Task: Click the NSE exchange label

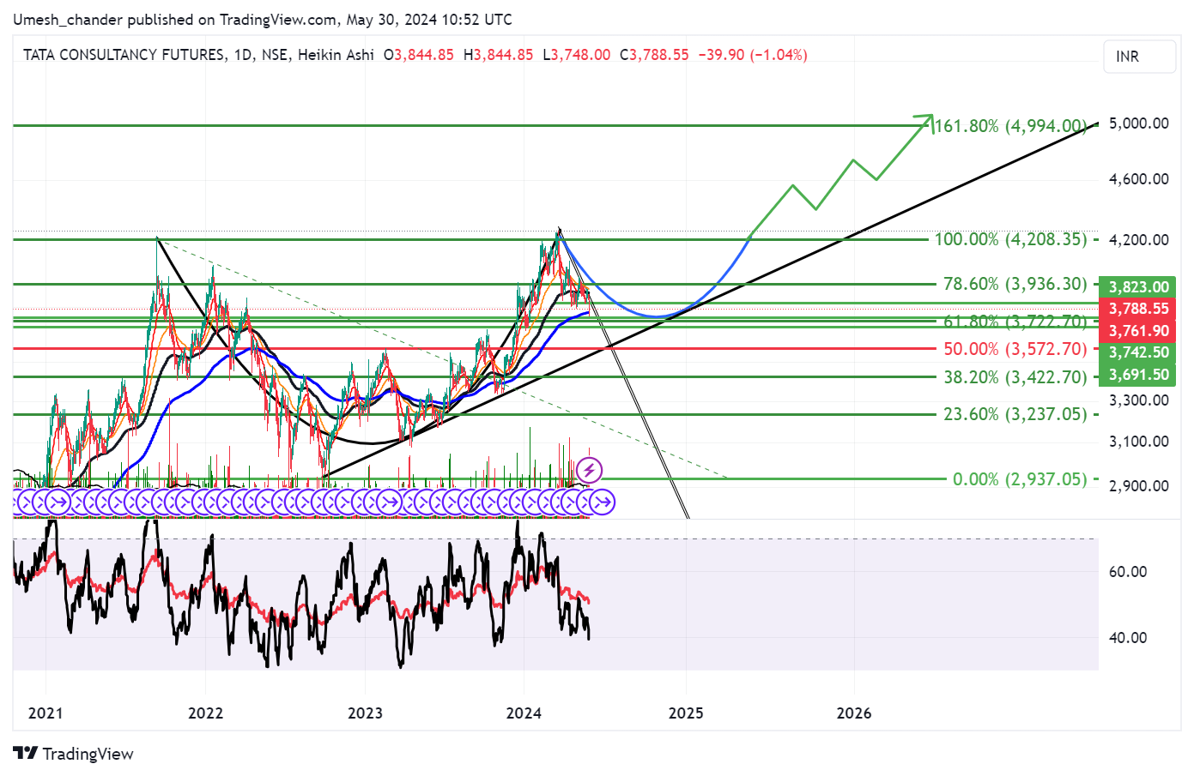Action: (275, 55)
